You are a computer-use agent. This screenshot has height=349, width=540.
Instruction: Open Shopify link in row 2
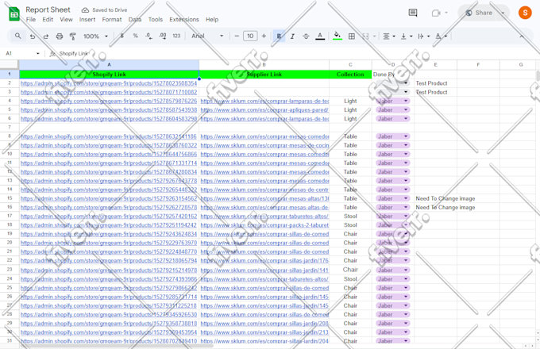tap(109, 83)
